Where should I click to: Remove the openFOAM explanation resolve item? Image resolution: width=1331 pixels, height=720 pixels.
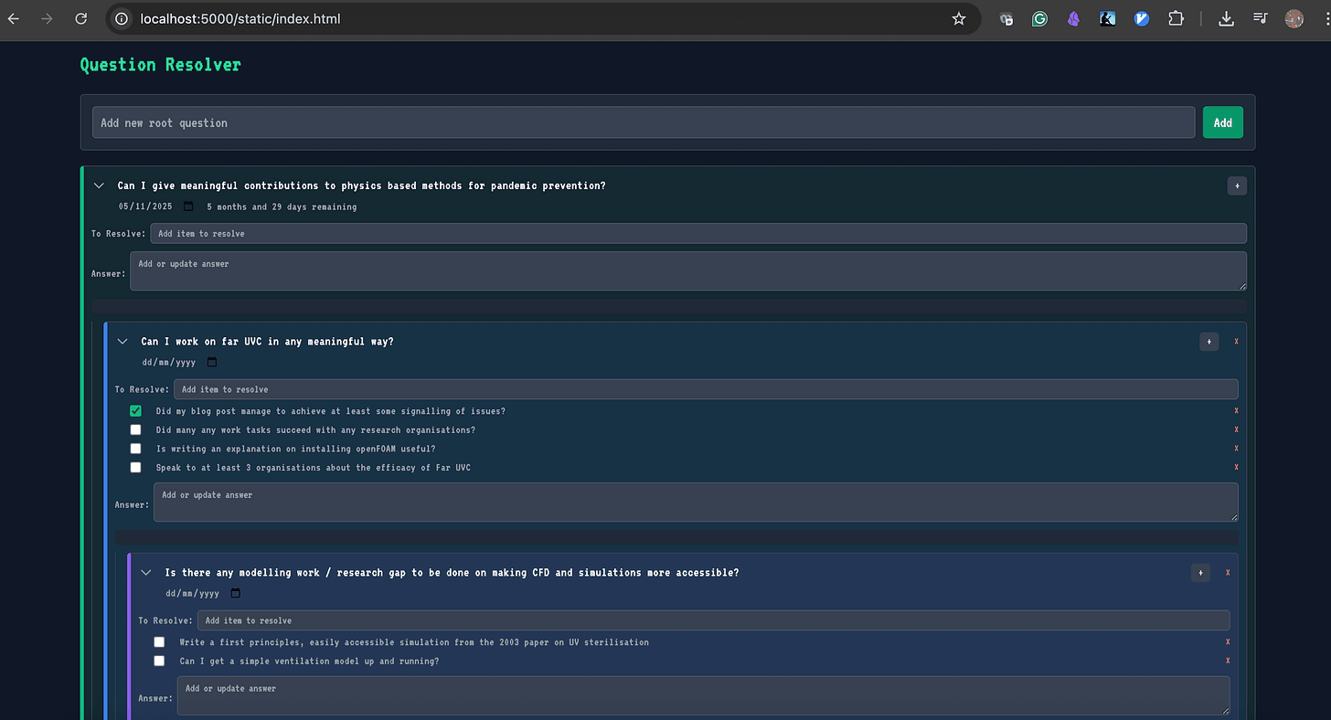[1236, 449]
